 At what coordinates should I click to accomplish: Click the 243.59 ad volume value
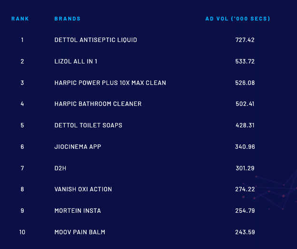point(245,232)
